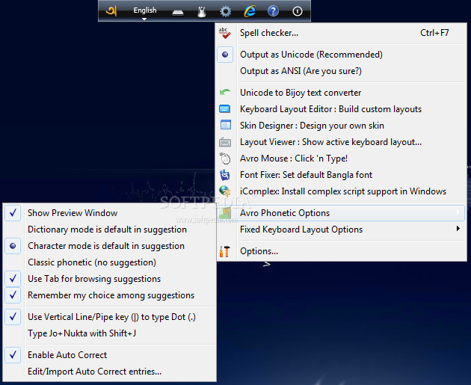Click the Internet Explorer web icon on the top bar

coord(250,11)
